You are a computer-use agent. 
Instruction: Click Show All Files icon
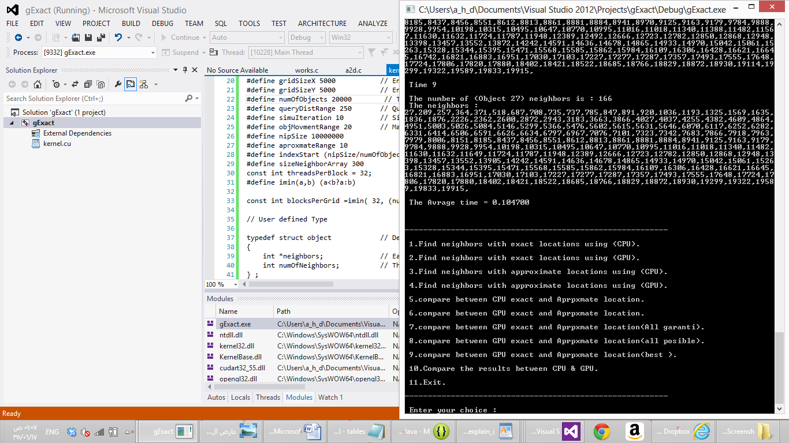[x=99, y=84]
